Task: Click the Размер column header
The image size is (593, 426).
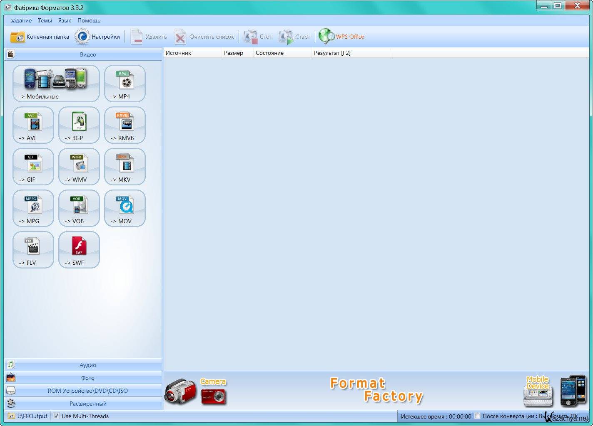Action: pyautogui.click(x=237, y=53)
